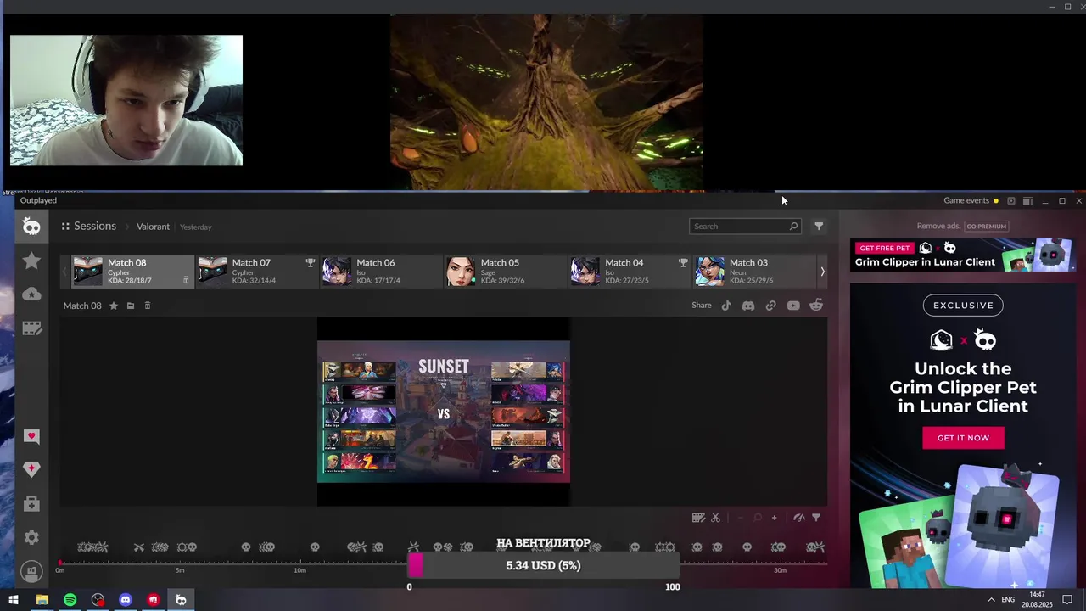The image size is (1086, 611).
Task: Share match to TikTok
Action: click(x=726, y=305)
